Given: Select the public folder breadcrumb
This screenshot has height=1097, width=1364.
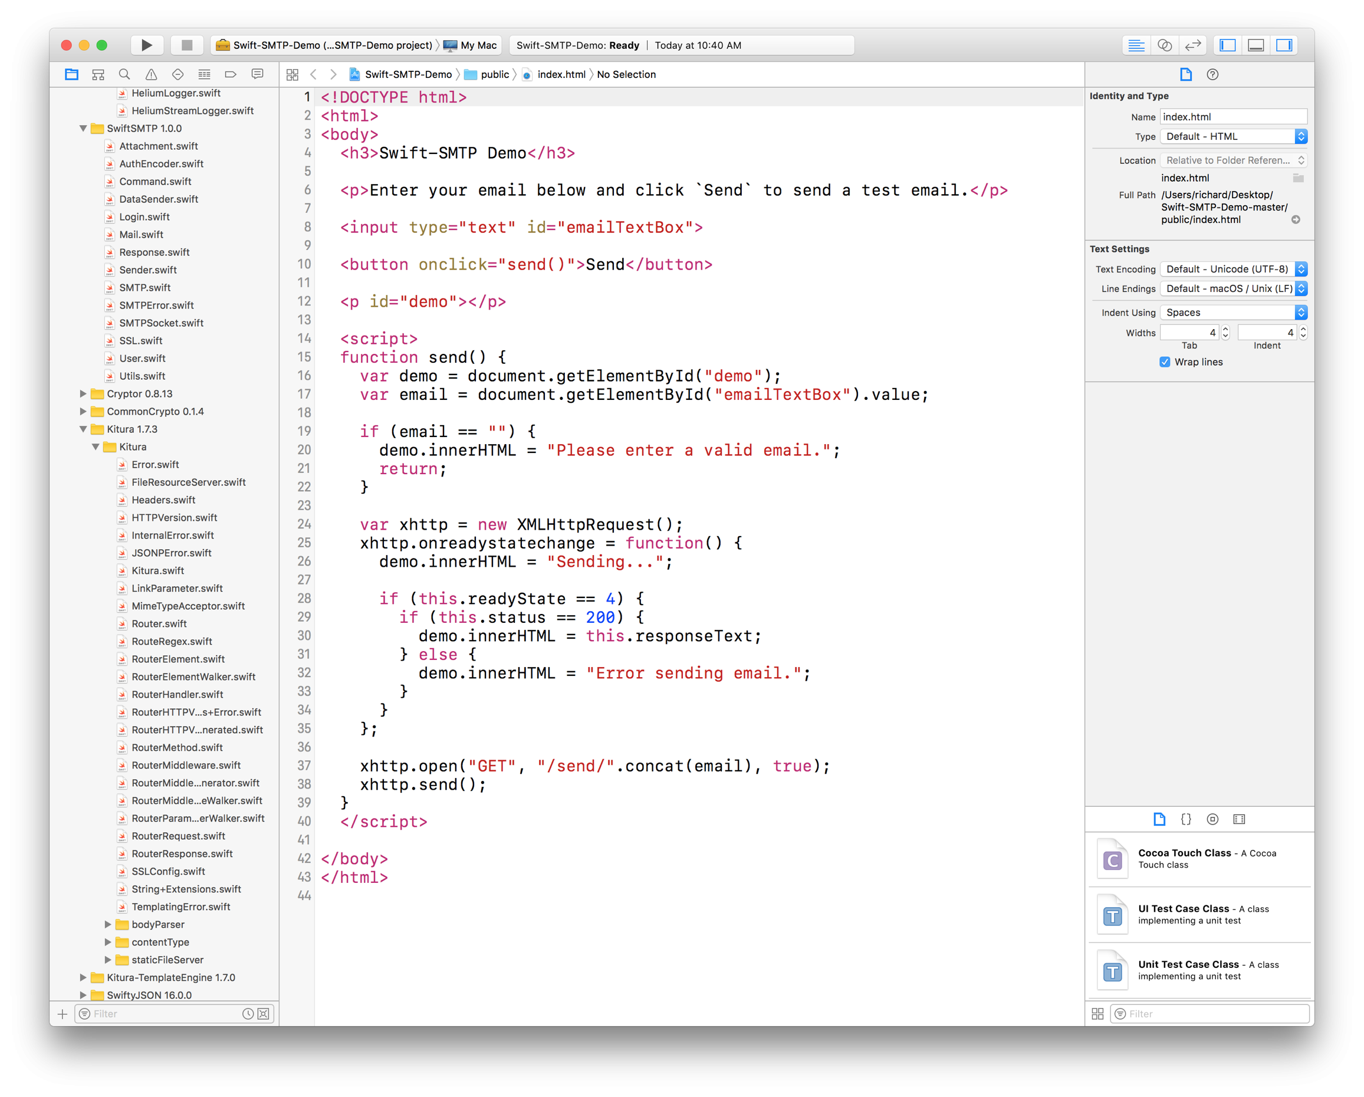Looking at the screenshot, I should coord(494,75).
